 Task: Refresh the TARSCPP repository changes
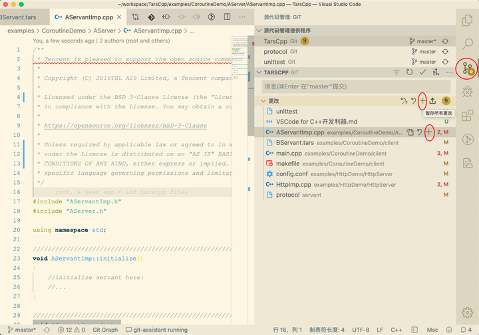click(x=409, y=72)
